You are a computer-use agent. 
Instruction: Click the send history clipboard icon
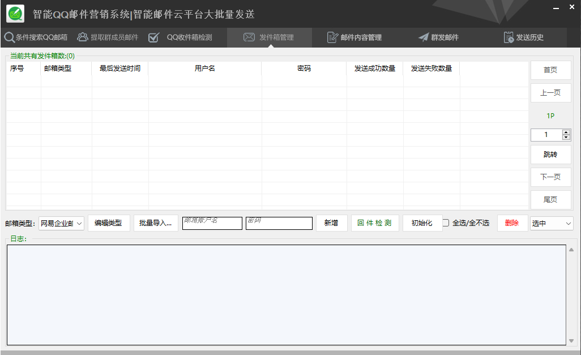click(x=509, y=37)
